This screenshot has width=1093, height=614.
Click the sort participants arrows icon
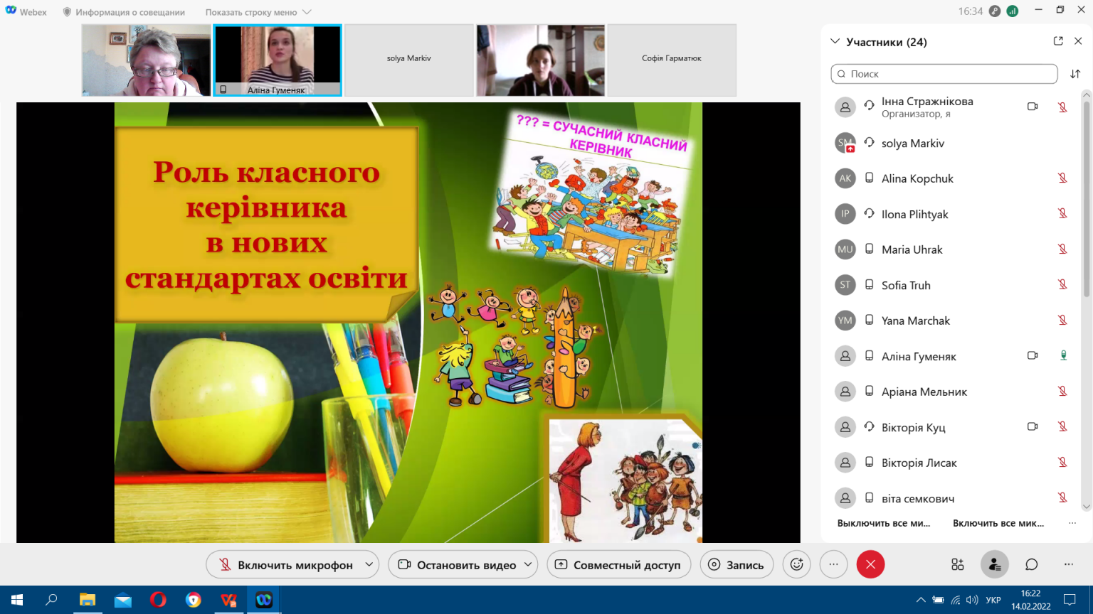pyautogui.click(x=1075, y=74)
